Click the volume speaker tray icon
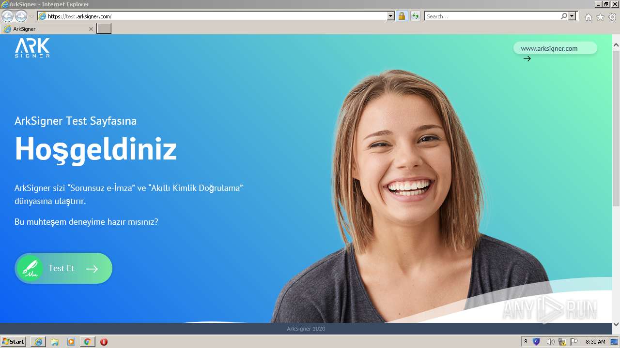The width and height of the screenshot is (620, 348). pos(550,342)
